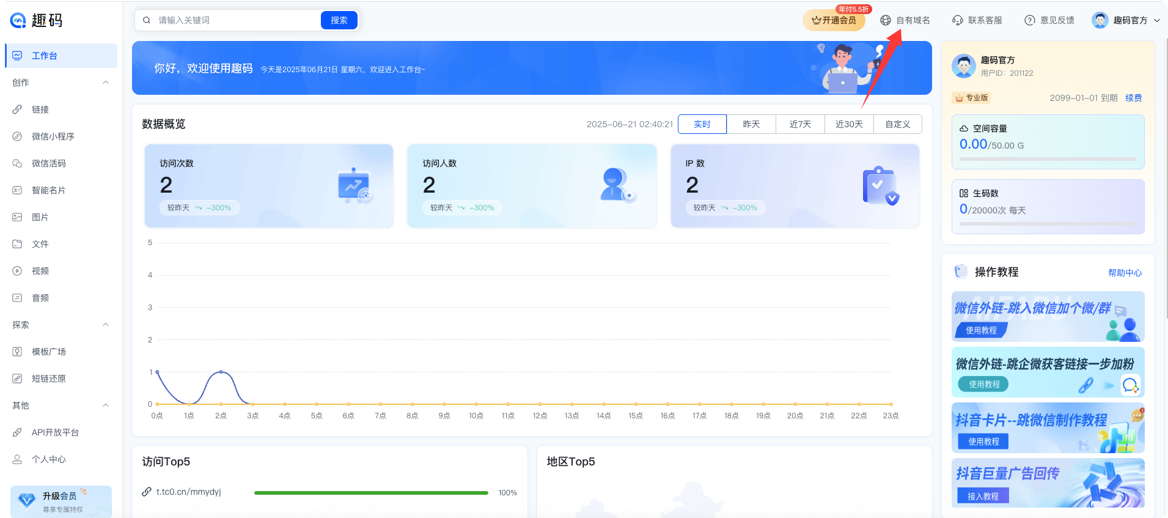Click the 图片 image icon in sidebar
The image size is (1168, 518).
point(17,217)
